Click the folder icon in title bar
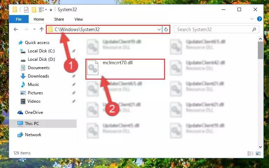Image resolution: width=269 pixels, height=168 pixels. [x=15, y=9]
